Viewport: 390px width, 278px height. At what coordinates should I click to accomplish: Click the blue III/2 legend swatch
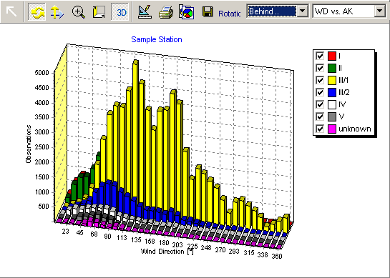coord(332,92)
